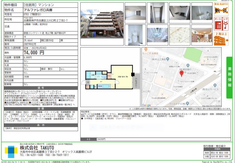Open the empty living room photo thumbnail
235x163 pixels.
click(x=135, y=13)
